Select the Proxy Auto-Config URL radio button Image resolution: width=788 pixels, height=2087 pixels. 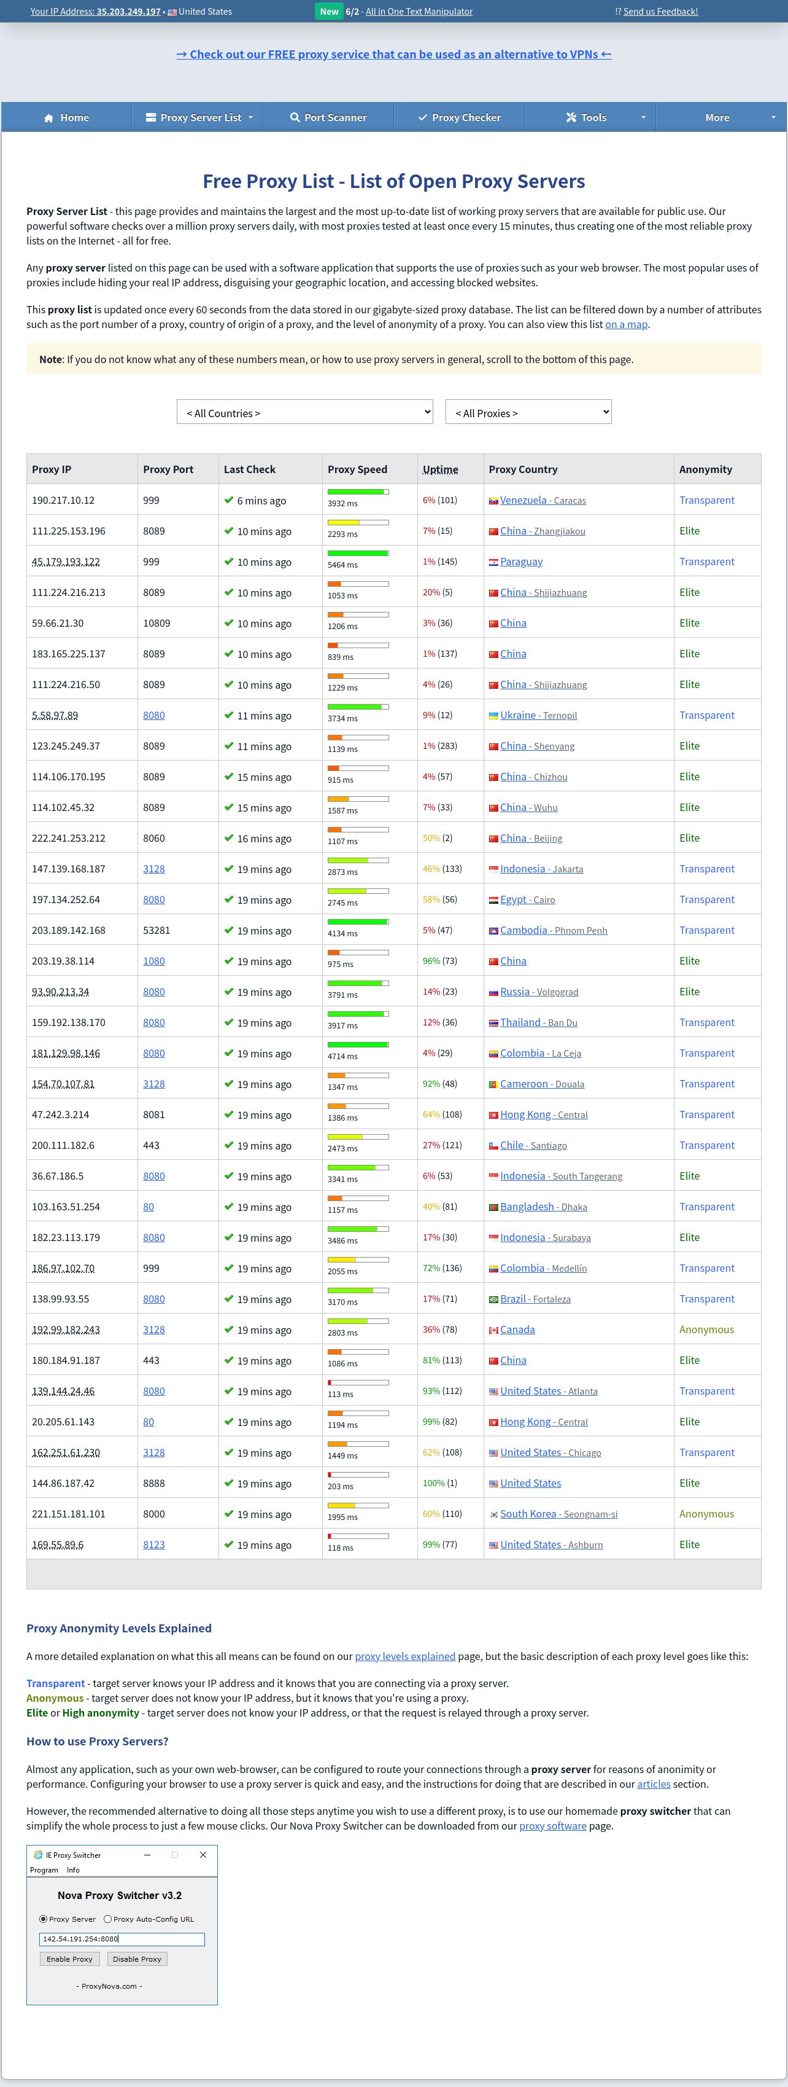[x=107, y=1919]
